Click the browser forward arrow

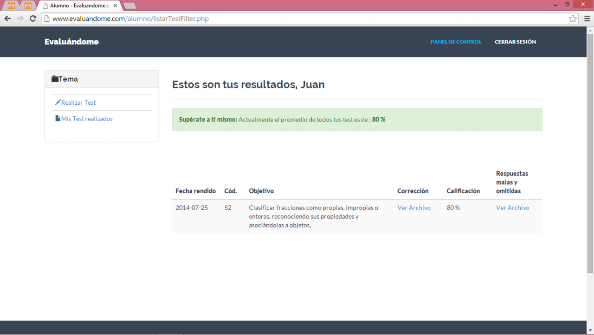coord(20,19)
